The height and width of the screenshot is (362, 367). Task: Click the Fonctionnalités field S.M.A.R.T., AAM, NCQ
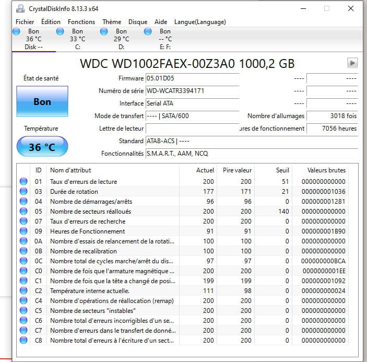point(252,154)
